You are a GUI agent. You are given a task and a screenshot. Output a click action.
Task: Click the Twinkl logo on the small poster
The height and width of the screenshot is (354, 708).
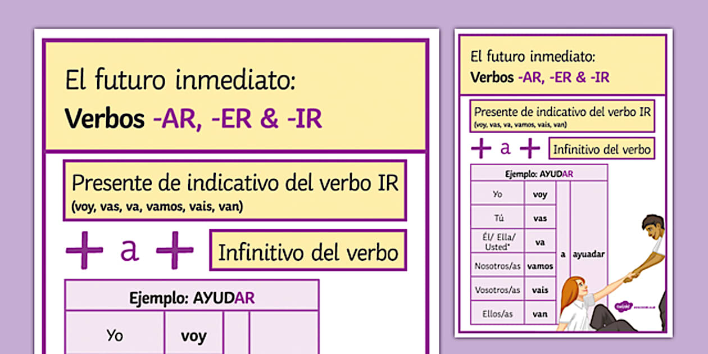click(x=622, y=306)
